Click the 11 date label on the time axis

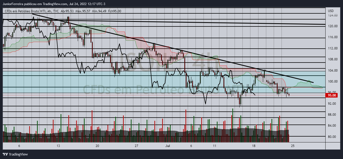pos(215,146)
